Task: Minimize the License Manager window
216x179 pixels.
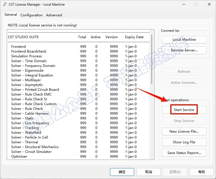Action: [184, 4]
